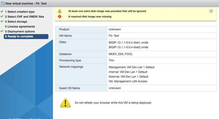This screenshot has height=119, width=219.
Task: Click the required disk image missing message
Action: click(89, 17)
